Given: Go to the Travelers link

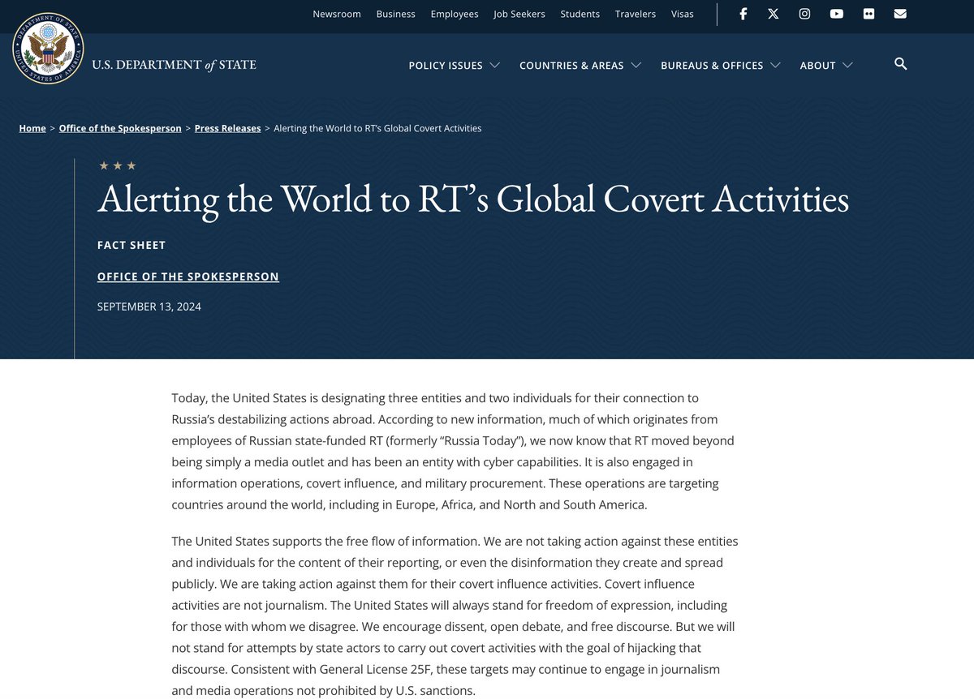Looking at the screenshot, I should [x=636, y=14].
